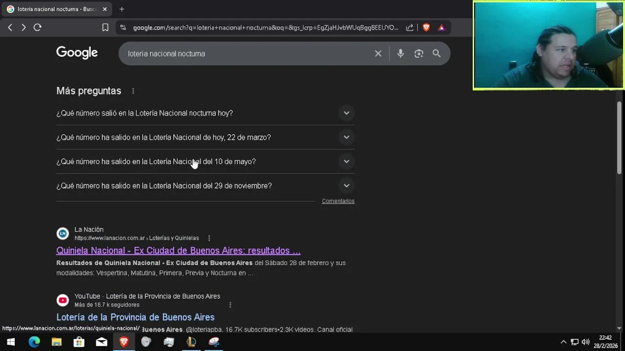Open the Windows Start menu
The image size is (625, 351).
(x=11, y=342)
